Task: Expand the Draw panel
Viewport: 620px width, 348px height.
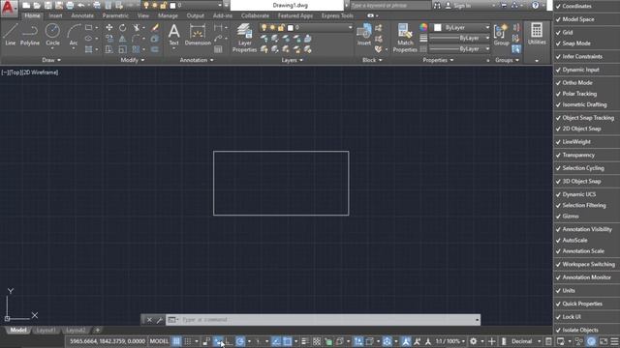Action: [51, 60]
